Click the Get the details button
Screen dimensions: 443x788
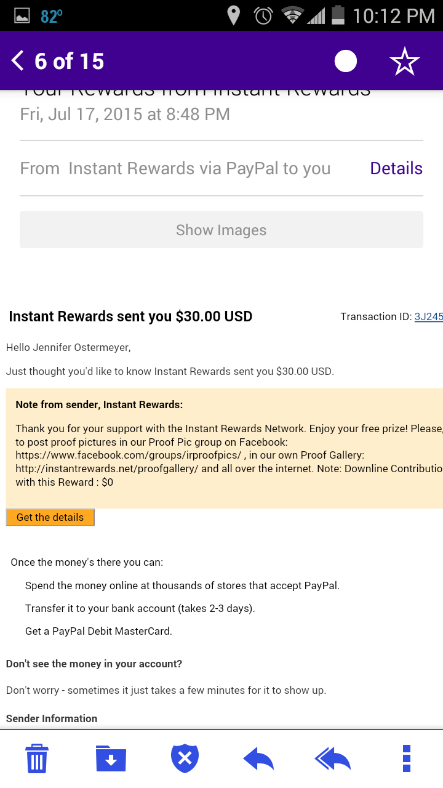click(x=50, y=517)
